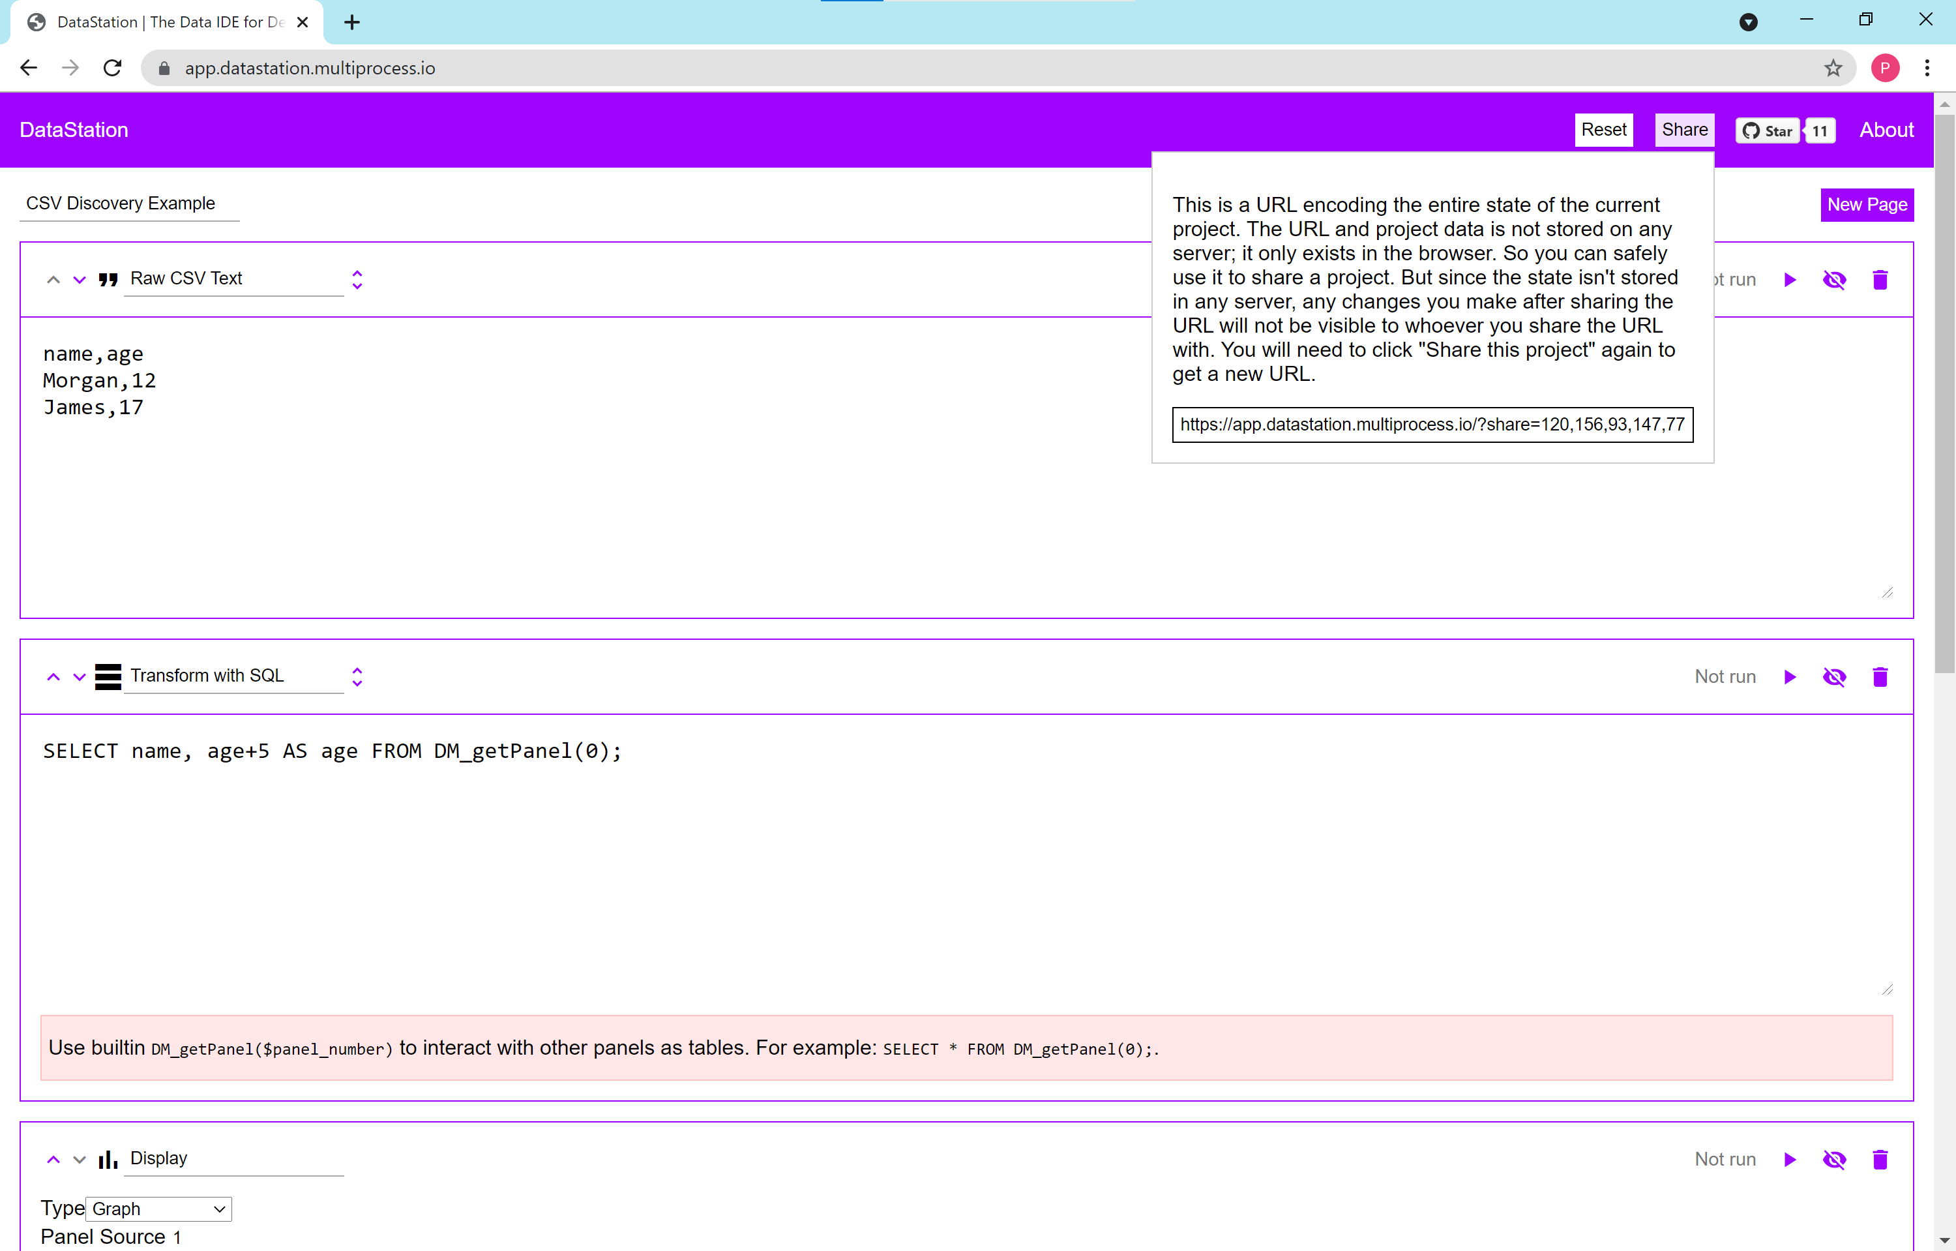1956x1251 pixels.
Task: Click the bar chart icon of Display
Action: coord(108,1159)
